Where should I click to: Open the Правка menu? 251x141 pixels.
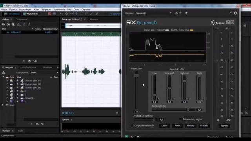13,9
